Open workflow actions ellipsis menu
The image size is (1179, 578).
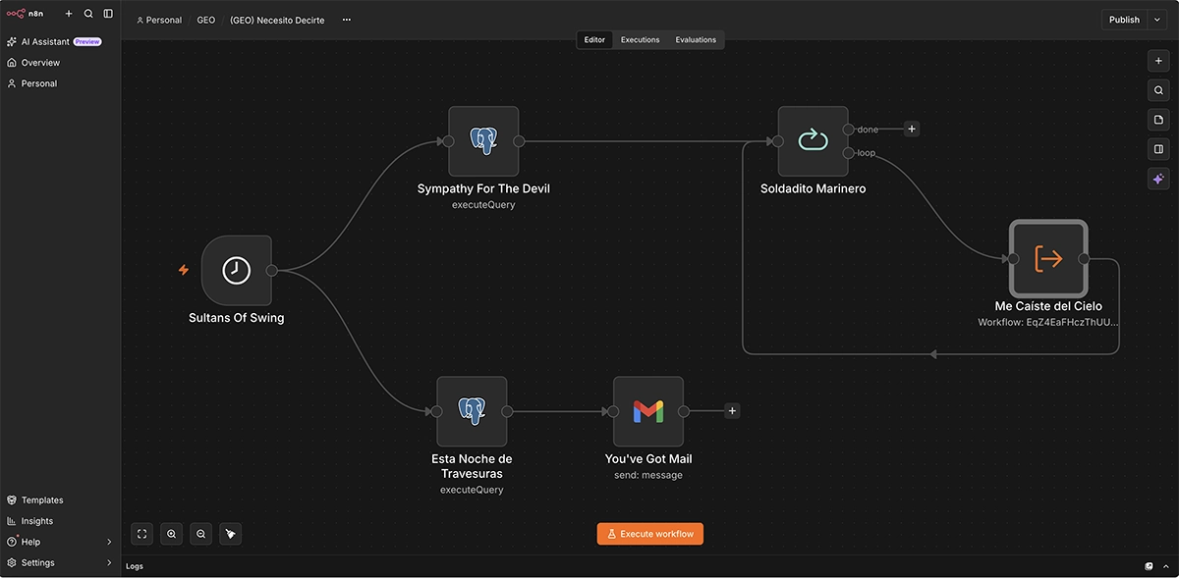tap(346, 20)
